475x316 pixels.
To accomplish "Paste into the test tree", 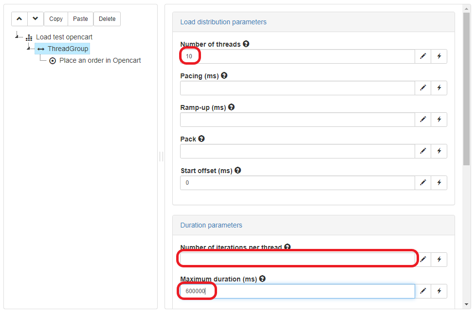I will 80,18.
